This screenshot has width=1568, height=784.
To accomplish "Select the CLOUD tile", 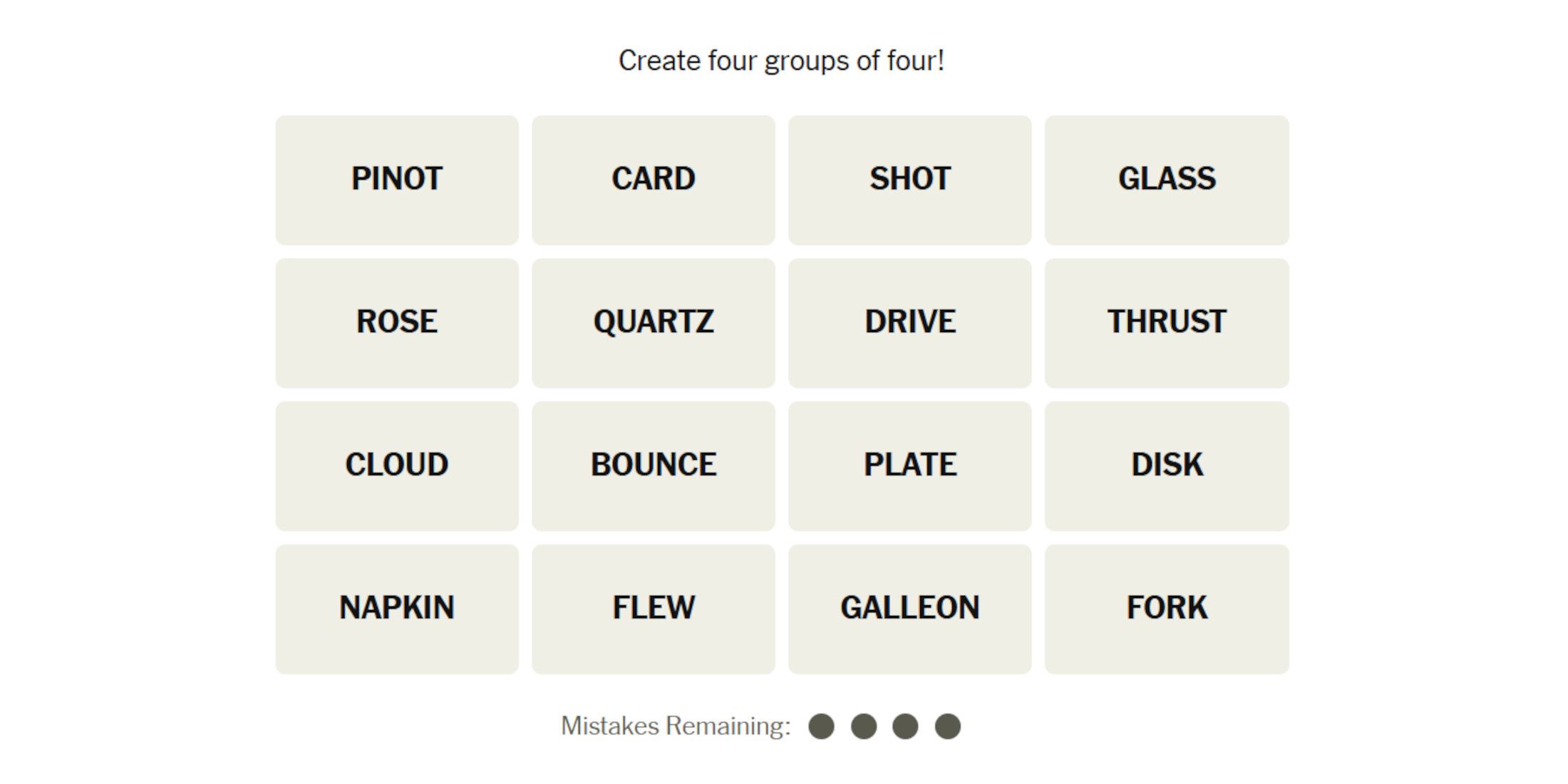I will click(x=397, y=466).
